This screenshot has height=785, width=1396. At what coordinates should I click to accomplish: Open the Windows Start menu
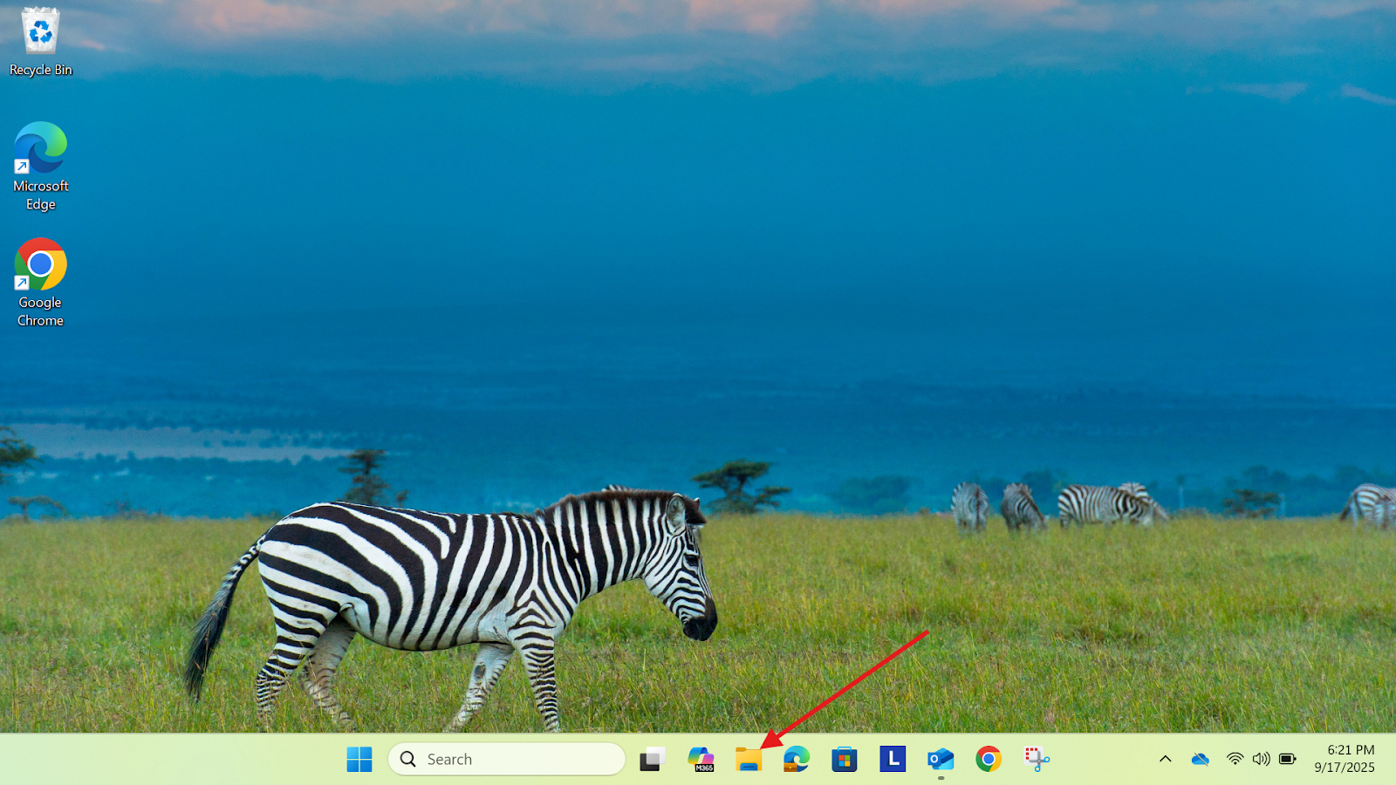point(359,760)
